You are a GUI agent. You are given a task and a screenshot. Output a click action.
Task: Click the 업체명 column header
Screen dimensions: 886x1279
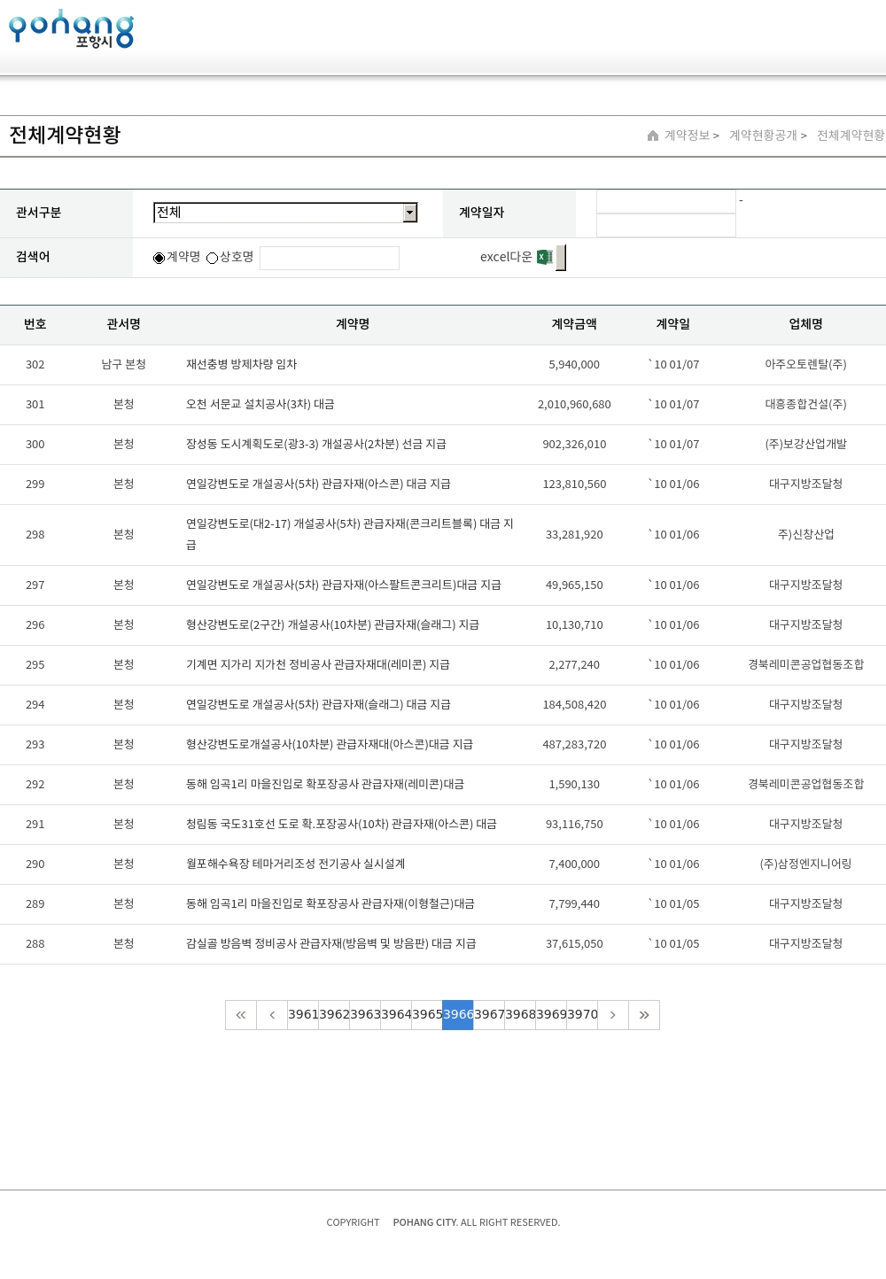tap(806, 324)
